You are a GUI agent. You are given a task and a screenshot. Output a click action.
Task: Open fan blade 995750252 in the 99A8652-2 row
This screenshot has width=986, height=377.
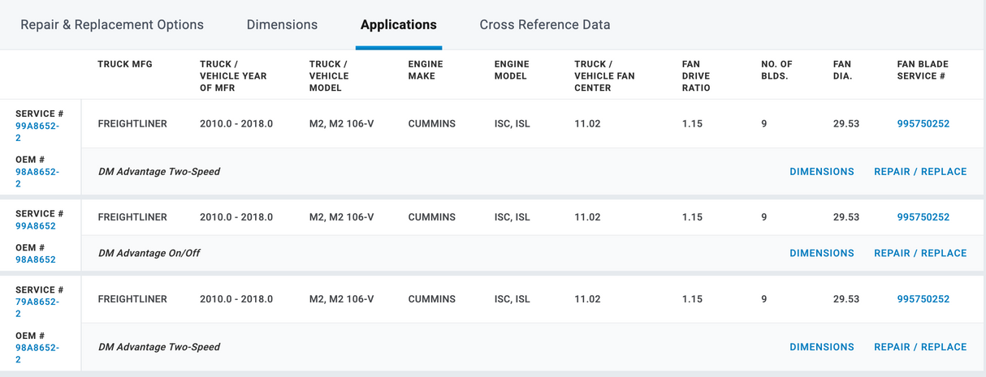pos(923,124)
